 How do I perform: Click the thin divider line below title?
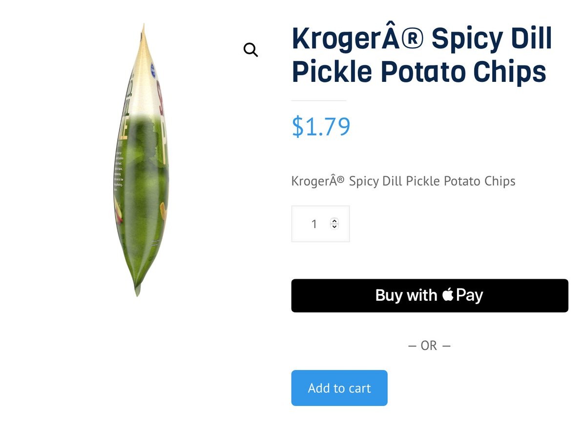[319, 100]
